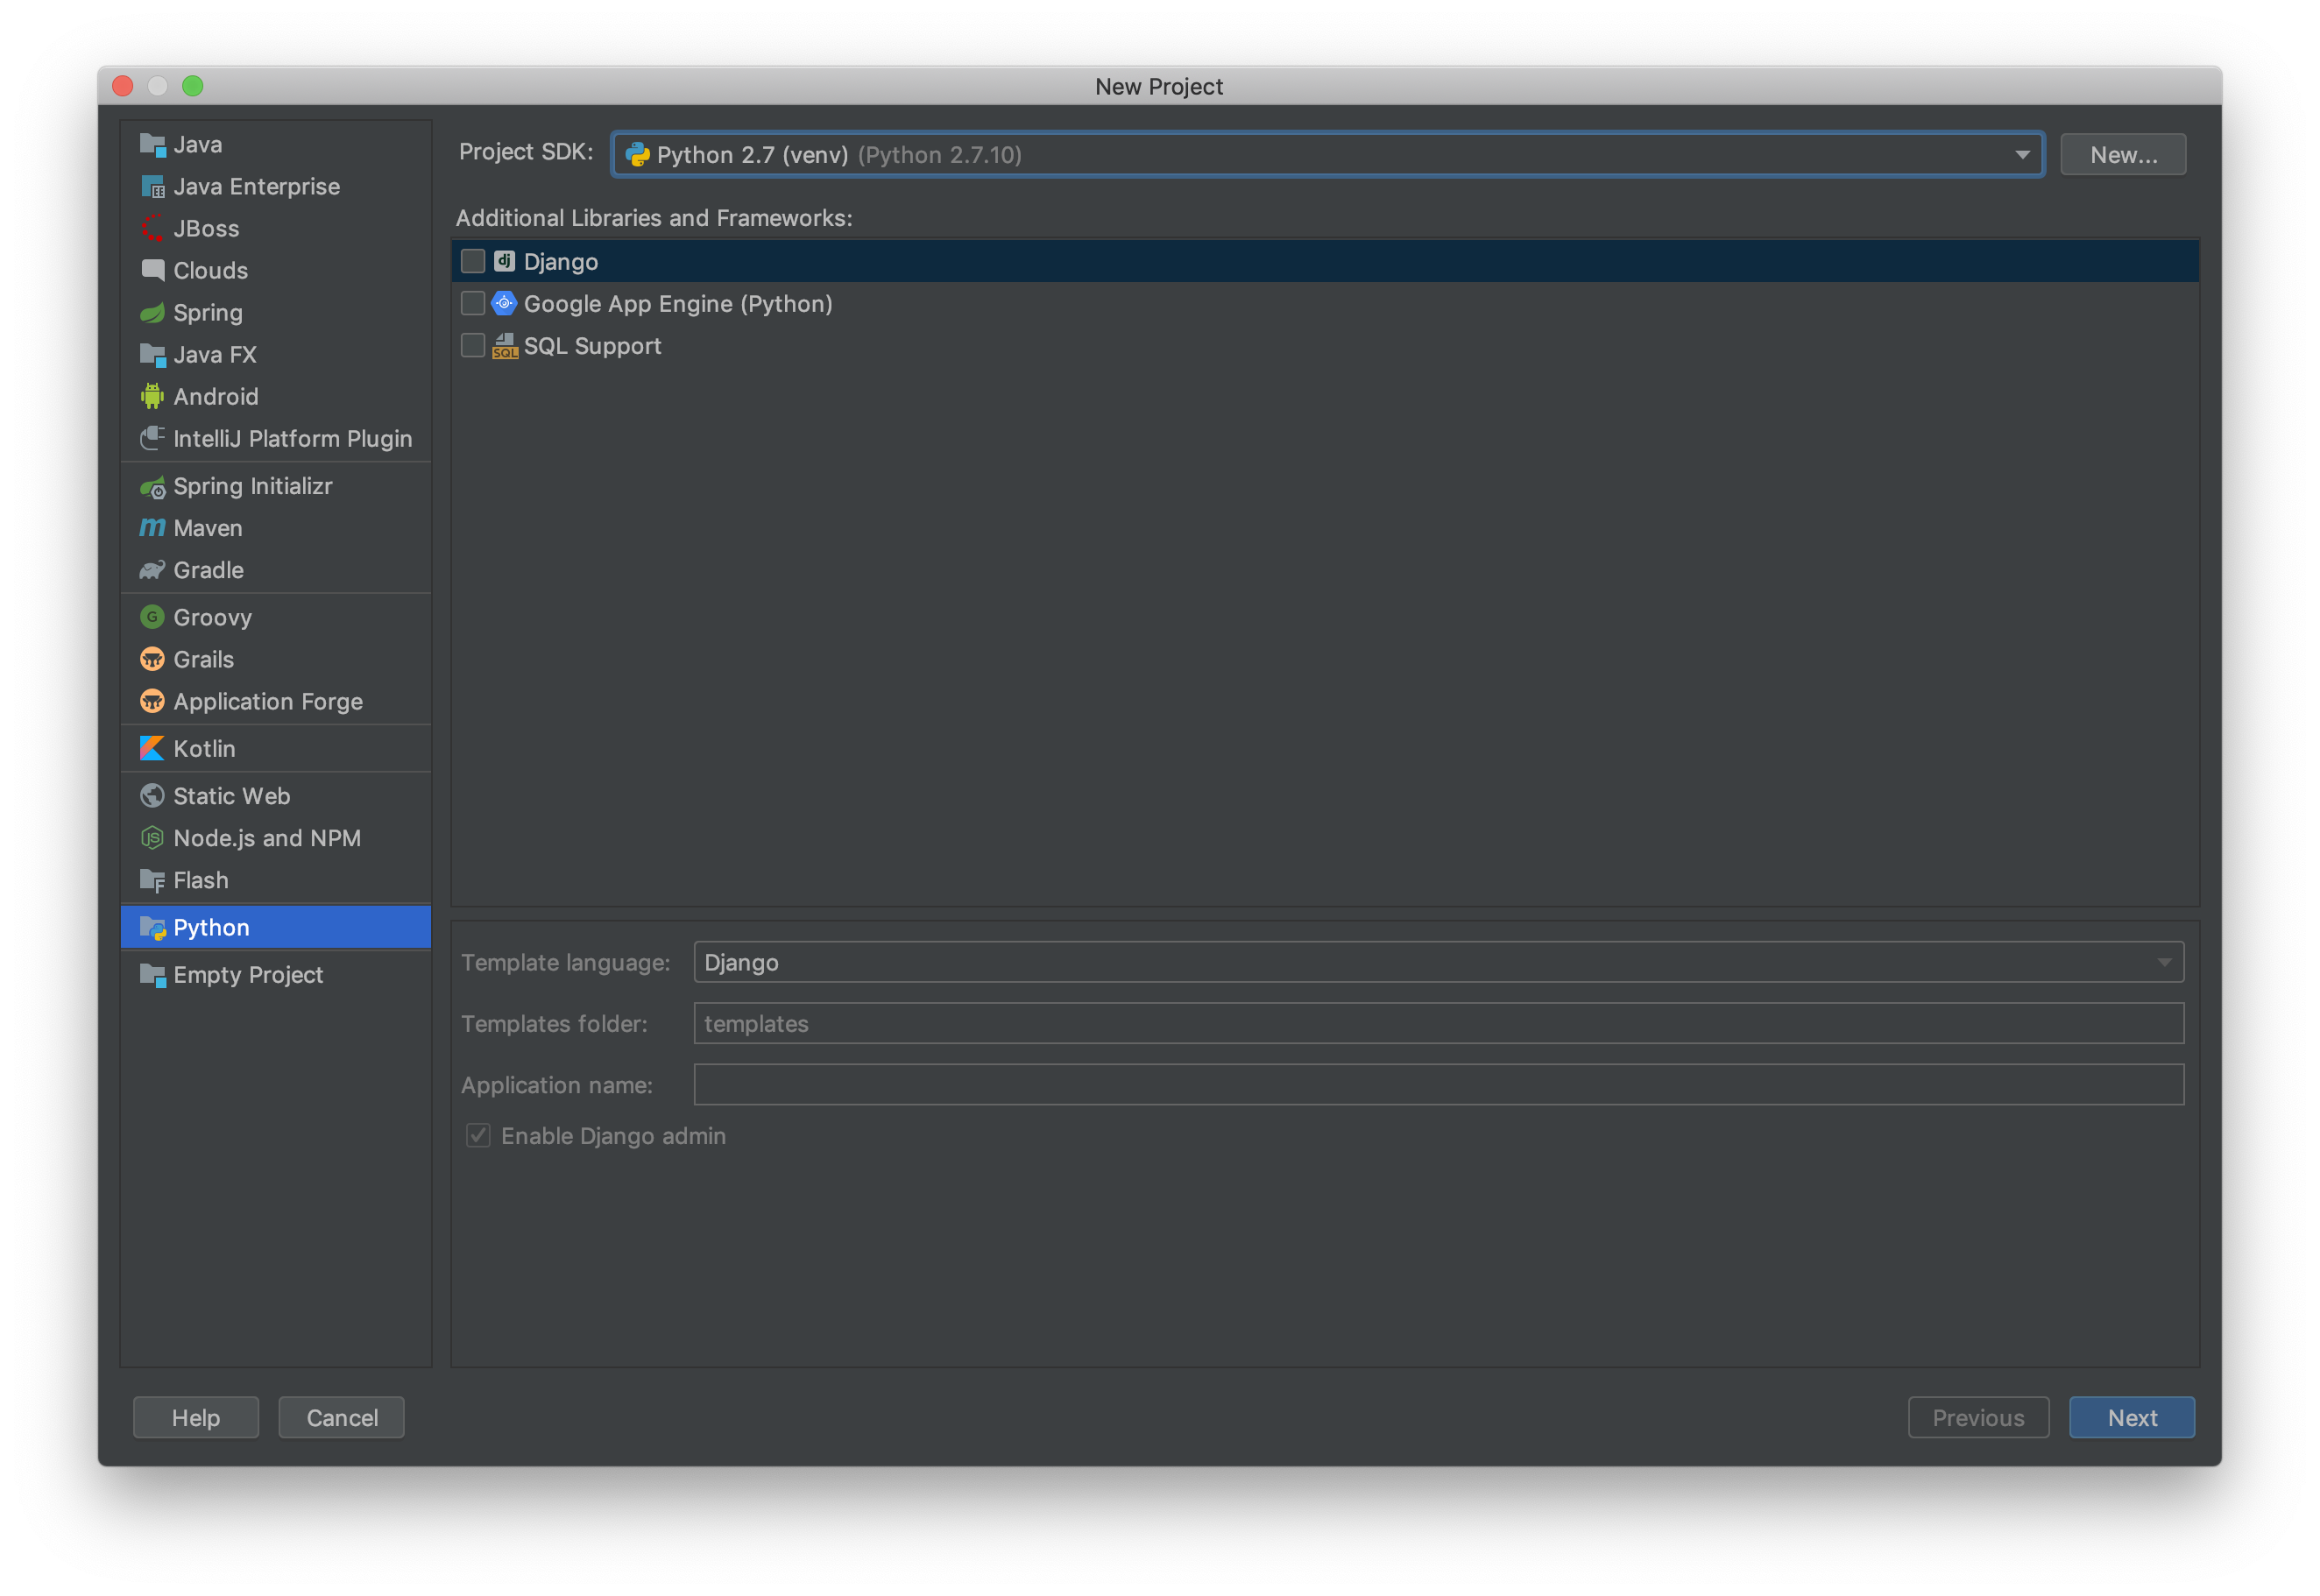Select the Java project type icon
2320x1596 pixels.
(x=152, y=145)
